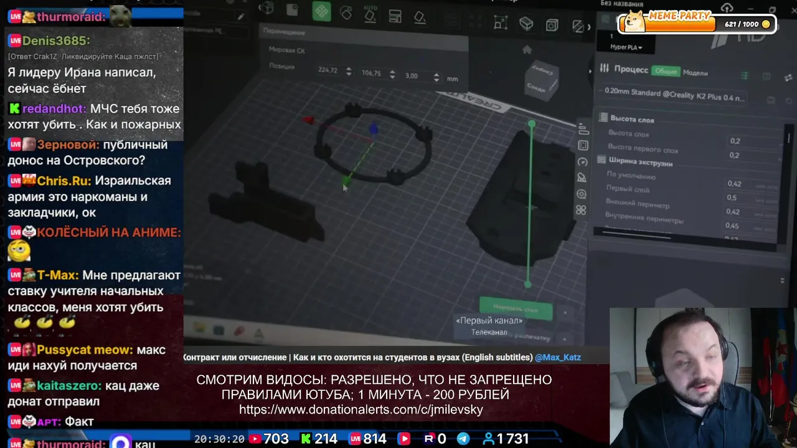Click the Высота первого слоя value field
Viewport: 797px width, 448px height.
752,156
